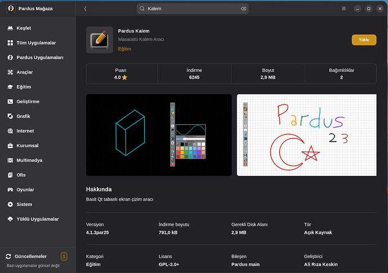Screen dimensions: 388x273
Task: Open the Pardus 23 whiteboard screenshot
Action: coord(307,135)
